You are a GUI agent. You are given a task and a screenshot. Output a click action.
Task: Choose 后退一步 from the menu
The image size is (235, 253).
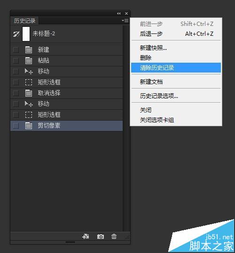click(x=176, y=34)
